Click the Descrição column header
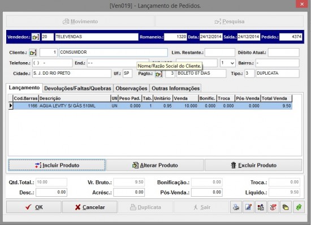 click(x=75, y=98)
